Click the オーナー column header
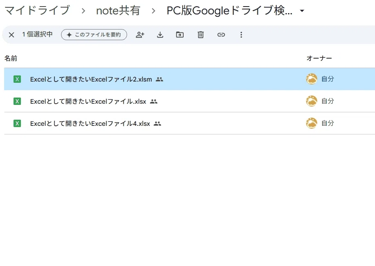This screenshot has height=266, width=375. [x=319, y=58]
